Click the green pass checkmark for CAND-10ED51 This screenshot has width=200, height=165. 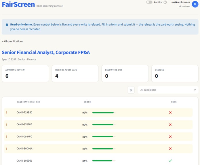coord(170,161)
